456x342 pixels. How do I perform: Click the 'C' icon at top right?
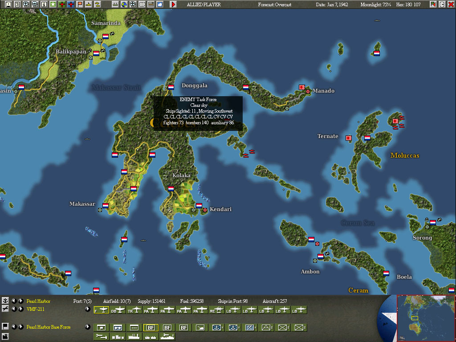(442, 4)
